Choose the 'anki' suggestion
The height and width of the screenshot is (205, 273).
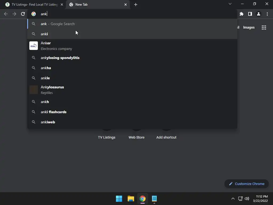tap(132, 34)
